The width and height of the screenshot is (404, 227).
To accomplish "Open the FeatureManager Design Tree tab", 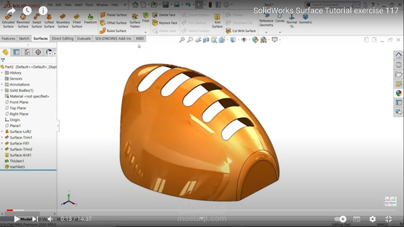I will [5, 52].
